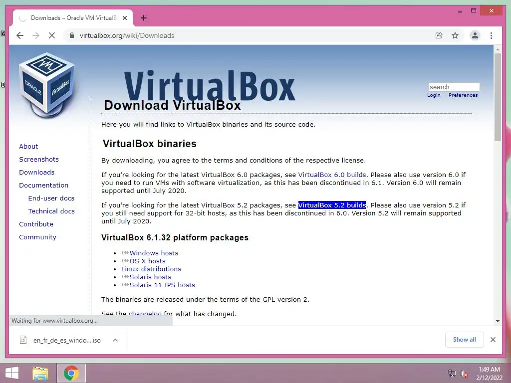The image size is (511, 383).
Task: Click the VirtualBox 6.1.32 platform packages heading
Action: (x=175, y=237)
